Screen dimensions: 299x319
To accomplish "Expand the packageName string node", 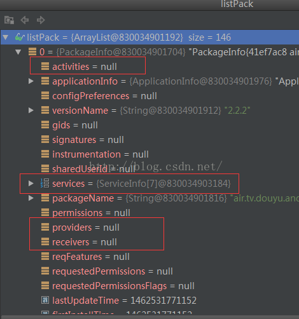I will point(31,198).
